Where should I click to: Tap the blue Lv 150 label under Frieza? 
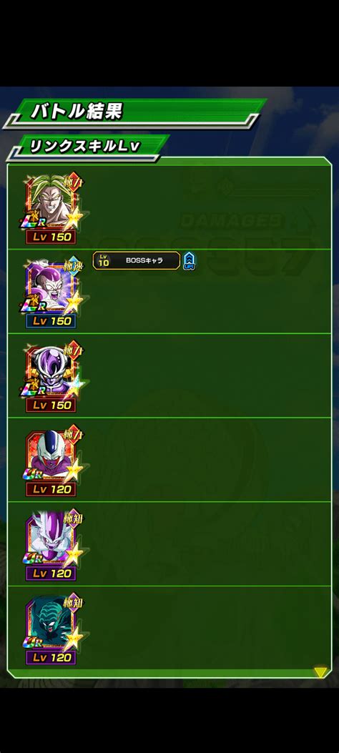[x=51, y=321]
